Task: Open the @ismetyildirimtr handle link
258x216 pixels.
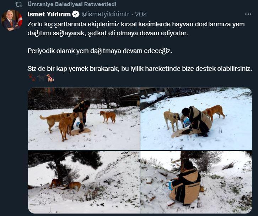Action: (106, 14)
